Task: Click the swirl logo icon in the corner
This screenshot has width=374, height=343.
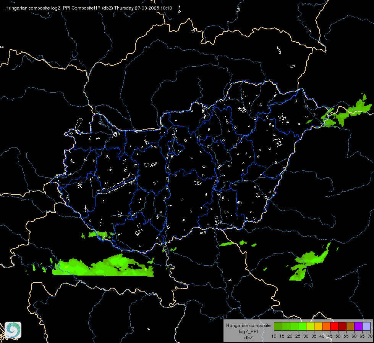Action: point(13,330)
